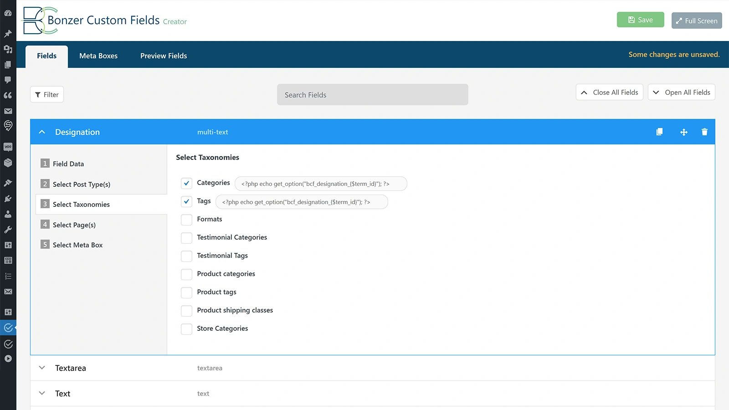Open Plugins plug icon in sidebar
Viewport: 729px width, 410px height.
click(x=8, y=199)
